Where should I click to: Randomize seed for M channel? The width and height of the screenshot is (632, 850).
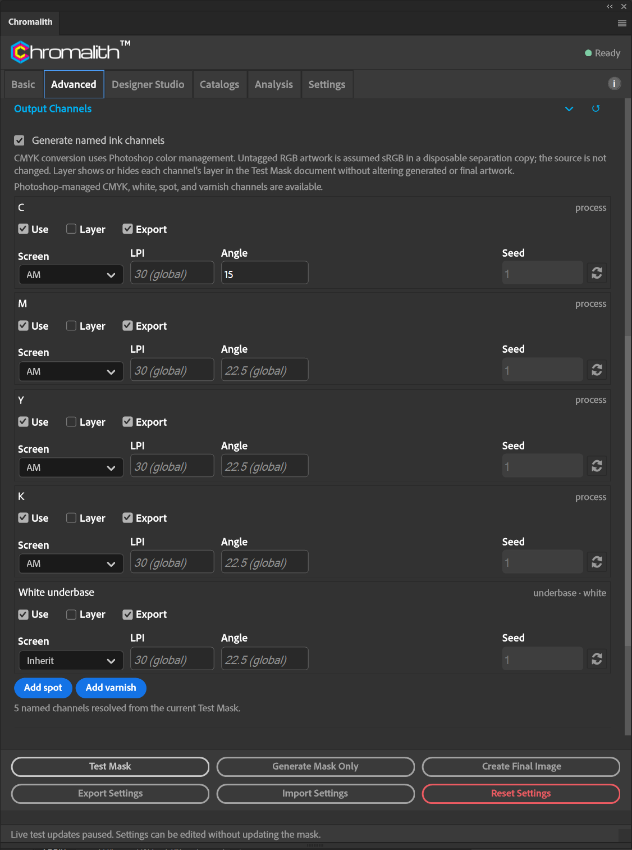pos(597,370)
